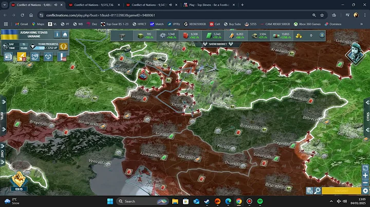Open the magnifier search tool on map
Image resolution: width=370 pixels, height=207 pixels.
(318, 191)
